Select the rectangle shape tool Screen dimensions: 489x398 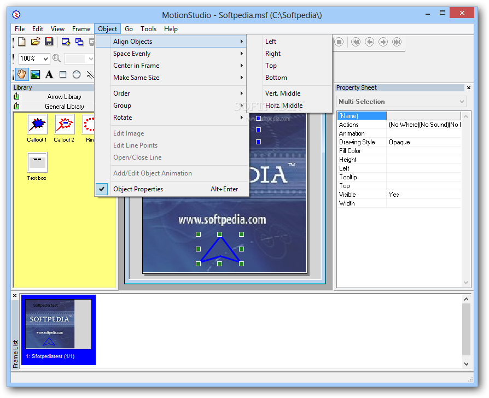coord(63,74)
